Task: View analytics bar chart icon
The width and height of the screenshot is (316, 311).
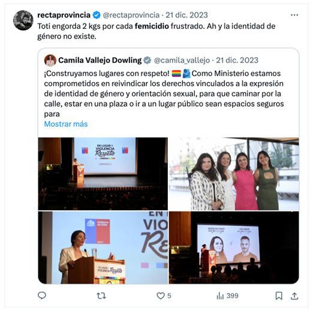Action: [x=220, y=295]
